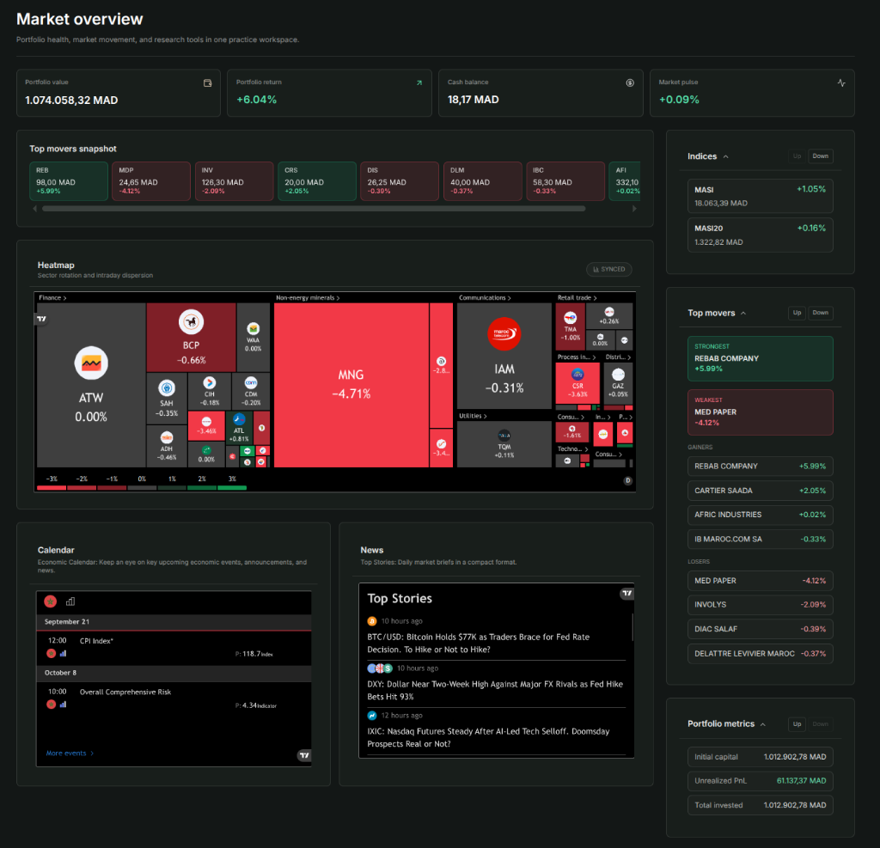Image resolution: width=880 pixels, height=848 pixels.
Task: Open More events link in calendar
Action: pos(70,753)
